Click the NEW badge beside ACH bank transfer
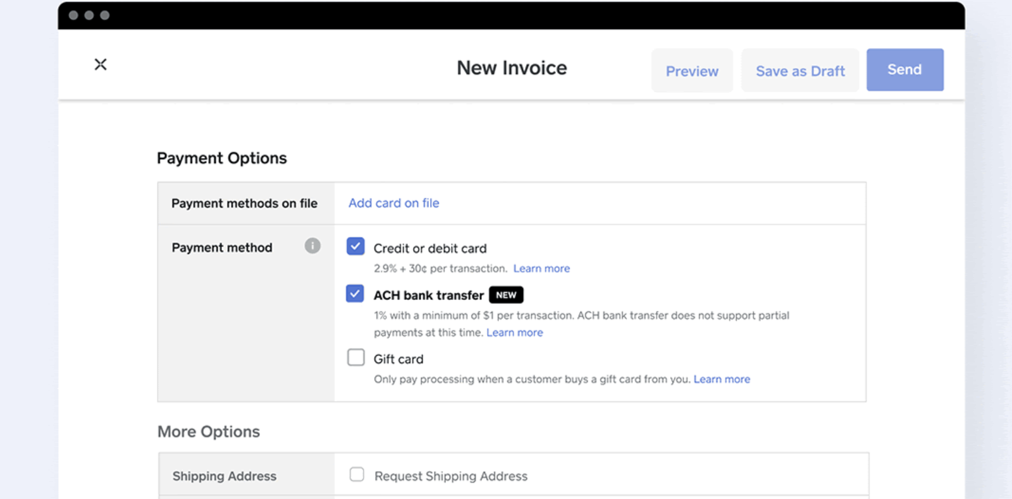 (x=505, y=295)
